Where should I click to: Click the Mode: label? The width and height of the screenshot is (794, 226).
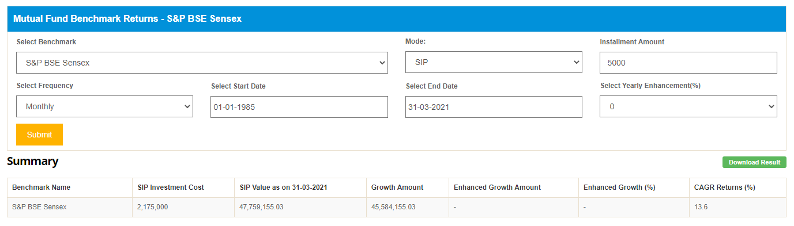coord(415,41)
